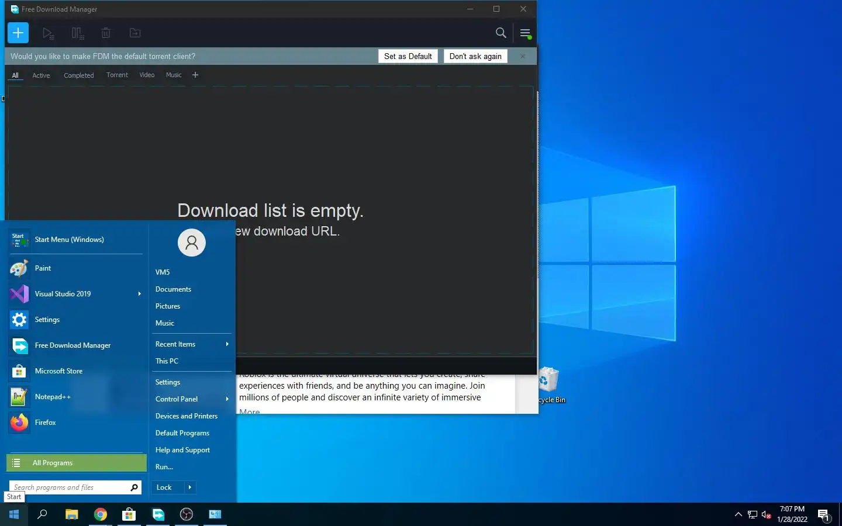Open OBS Studio from taskbar
The height and width of the screenshot is (526, 842).
click(x=187, y=514)
